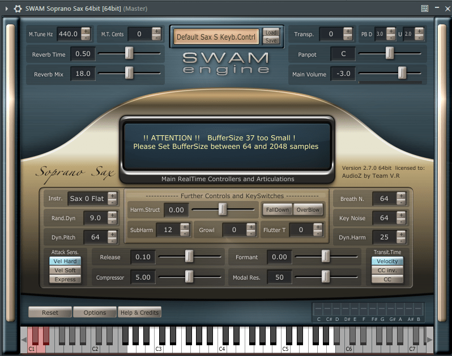This screenshot has height=356, width=452.
Task: Increase PB U range with plus button
Action: coord(419,31)
